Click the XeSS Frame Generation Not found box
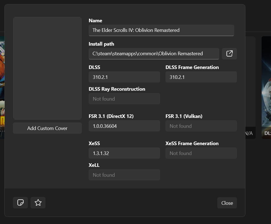The image size is (271, 224). tap(201, 153)
